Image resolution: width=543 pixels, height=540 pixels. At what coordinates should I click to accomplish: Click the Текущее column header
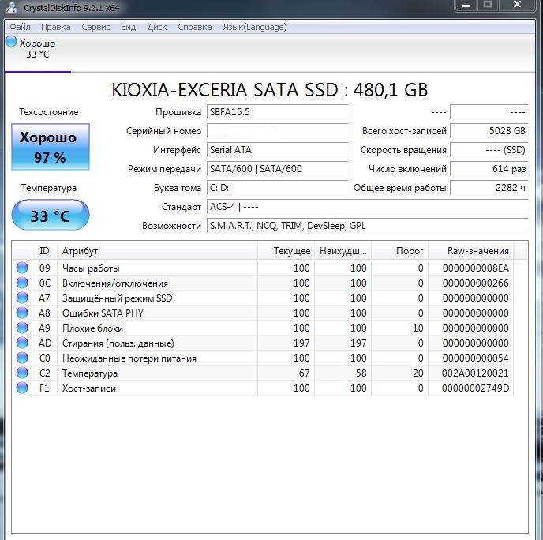[286, 251]
